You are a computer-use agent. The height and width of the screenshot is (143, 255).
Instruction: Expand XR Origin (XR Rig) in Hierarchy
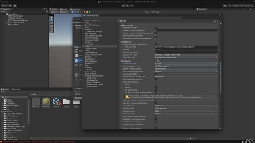point(7,22)
